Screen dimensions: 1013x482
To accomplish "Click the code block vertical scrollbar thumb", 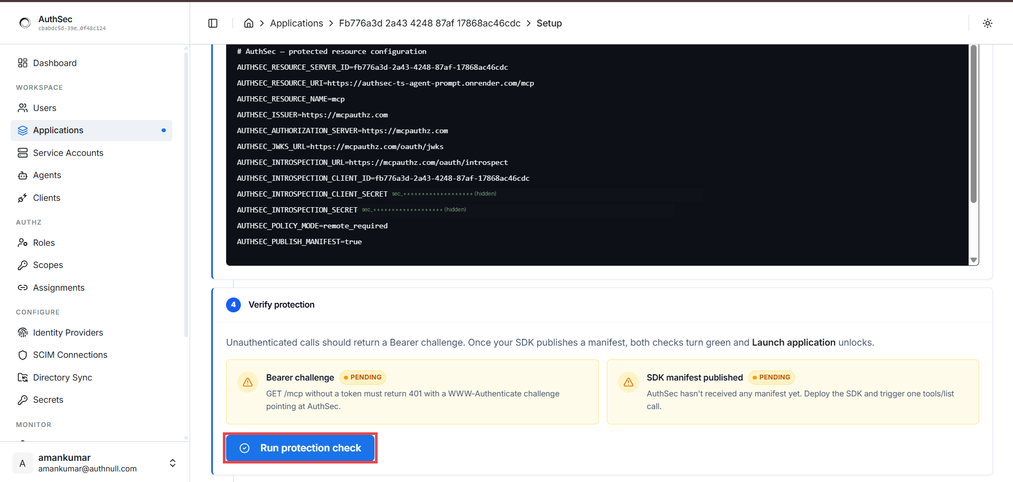I will (x=973, y=124).
